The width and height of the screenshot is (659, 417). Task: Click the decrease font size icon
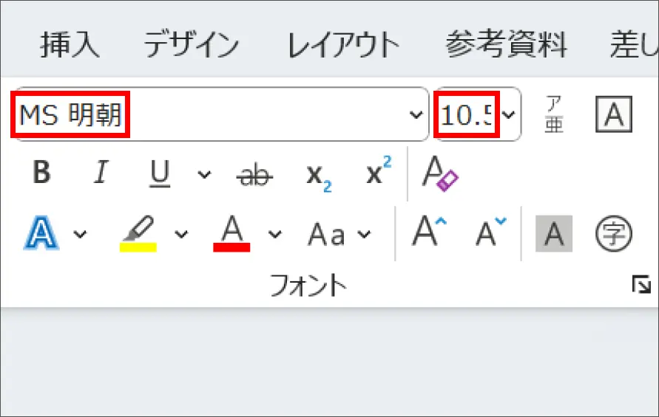pos(490,234)
